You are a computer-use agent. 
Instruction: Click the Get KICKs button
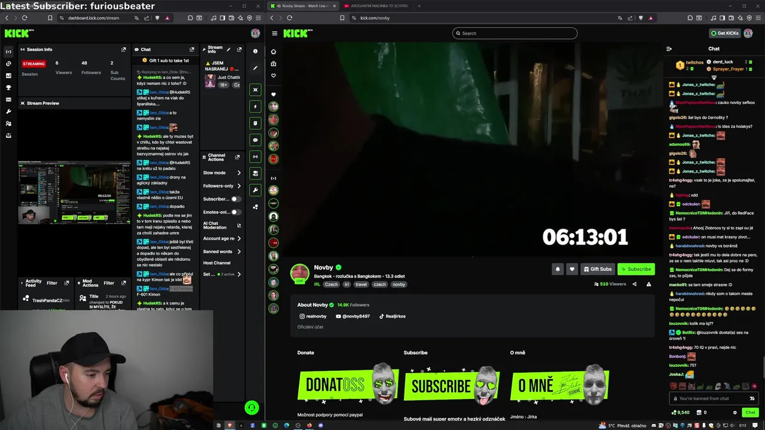(724, 33)
